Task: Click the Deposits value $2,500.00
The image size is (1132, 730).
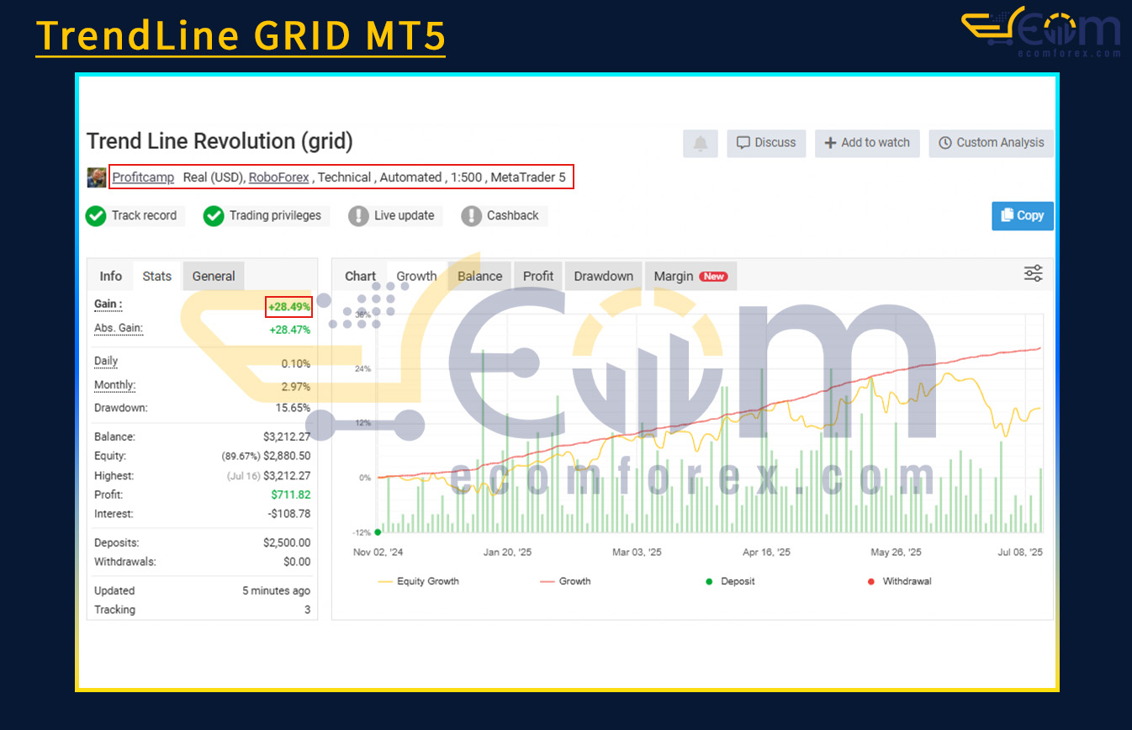Action: click(287, 543)
